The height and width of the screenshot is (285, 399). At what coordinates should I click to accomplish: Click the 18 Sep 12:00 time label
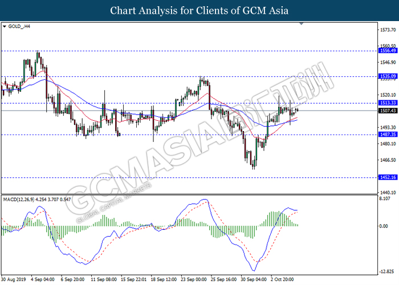(164, 279)
